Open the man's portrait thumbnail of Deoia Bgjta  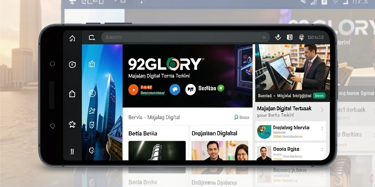tap(264, 153)
